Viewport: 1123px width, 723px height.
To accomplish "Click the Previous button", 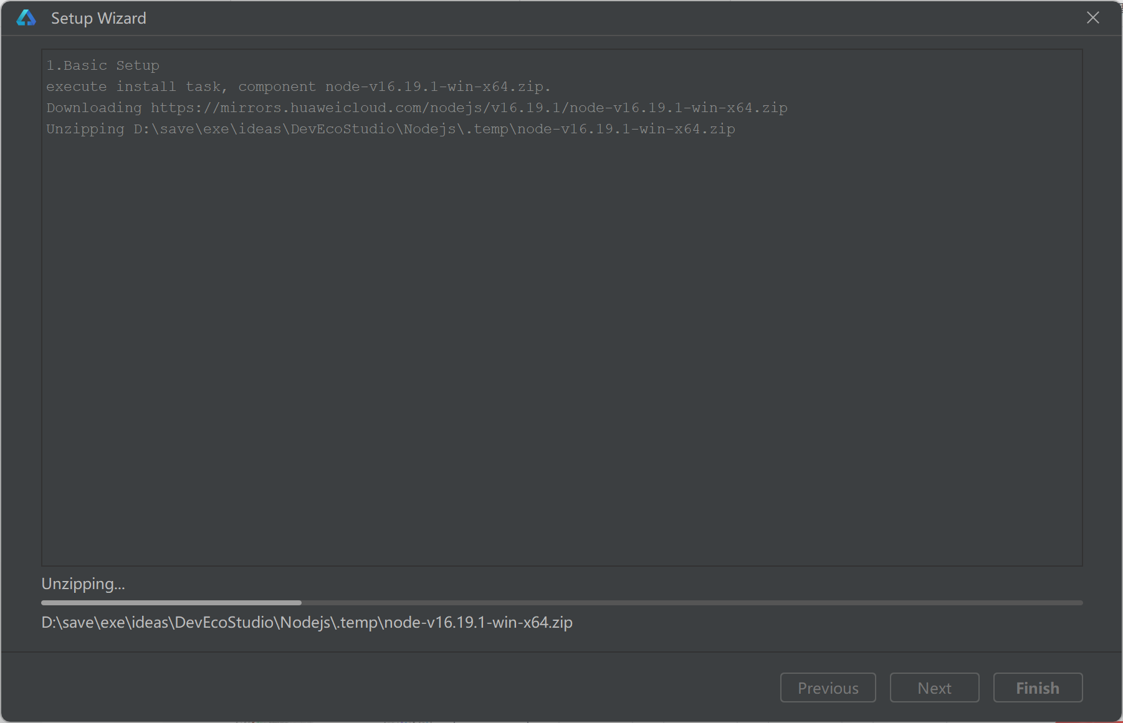I will coord(828,688).
